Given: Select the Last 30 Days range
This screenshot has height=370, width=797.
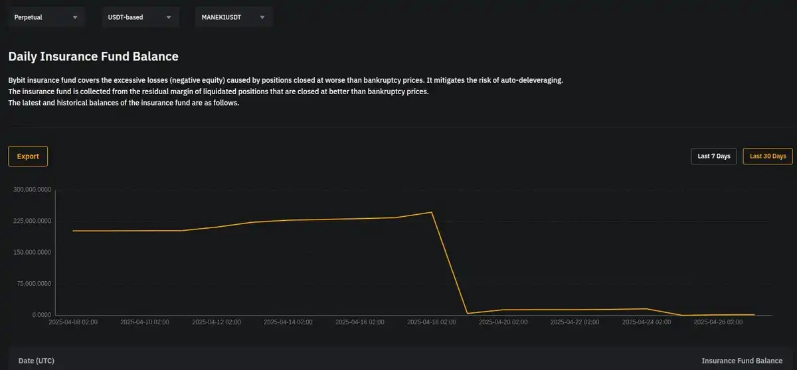Looking at the screenshot, I should click(x=767, y=156).
